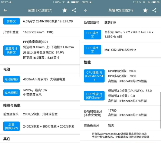Tap the 后置摄像头(?) button

tap(11, 126)
